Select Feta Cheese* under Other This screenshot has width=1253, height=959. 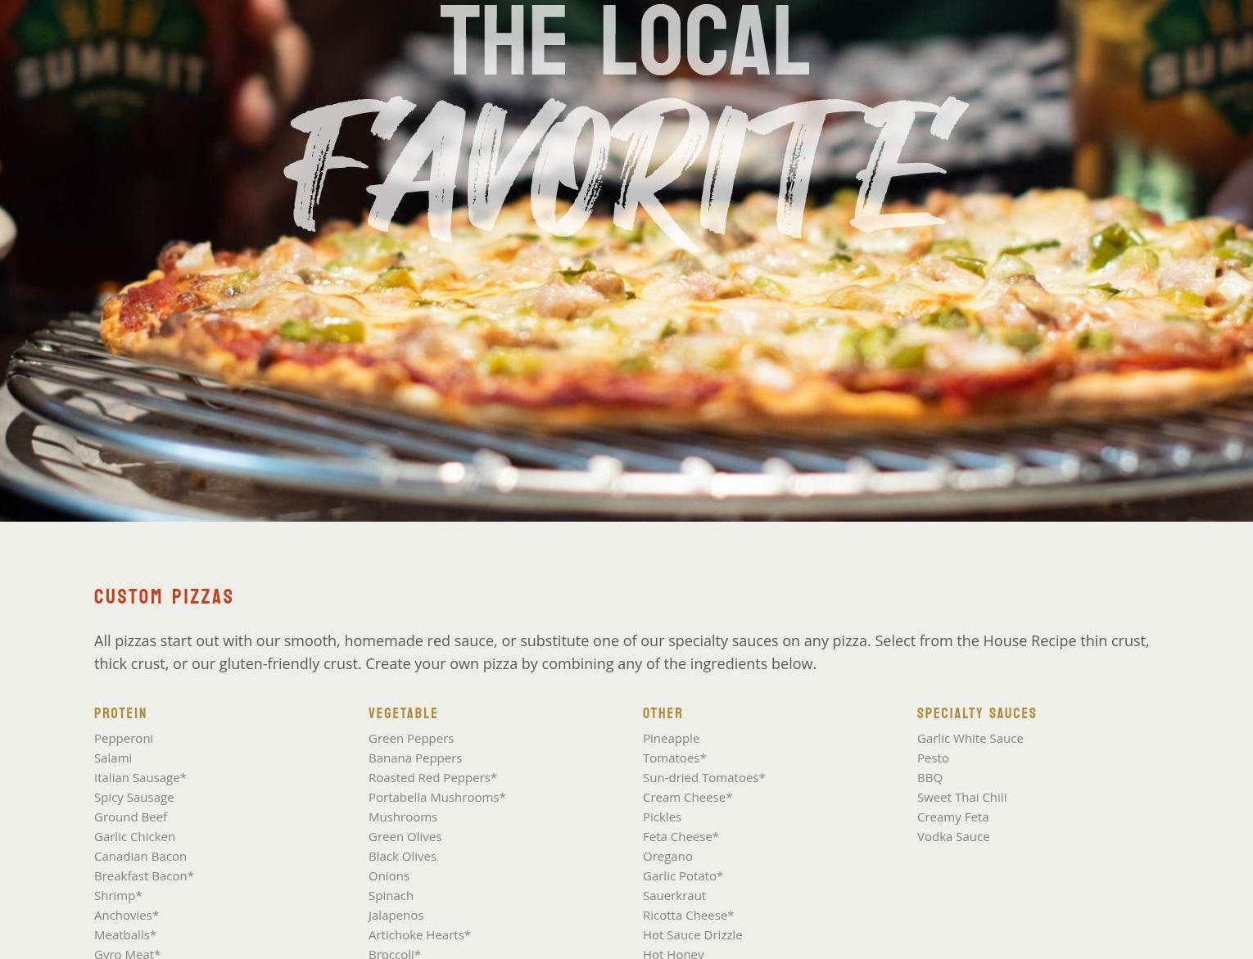point(681,836)
